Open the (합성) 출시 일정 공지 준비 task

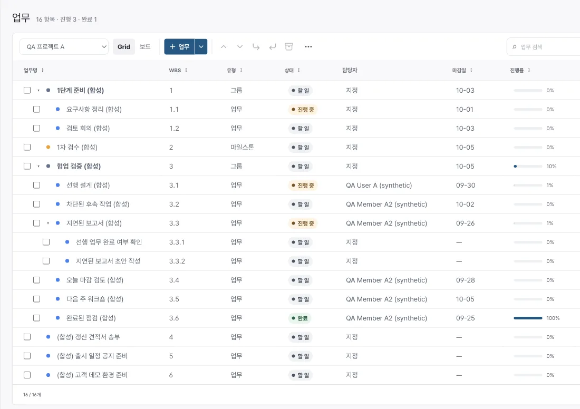pos(92,356)
